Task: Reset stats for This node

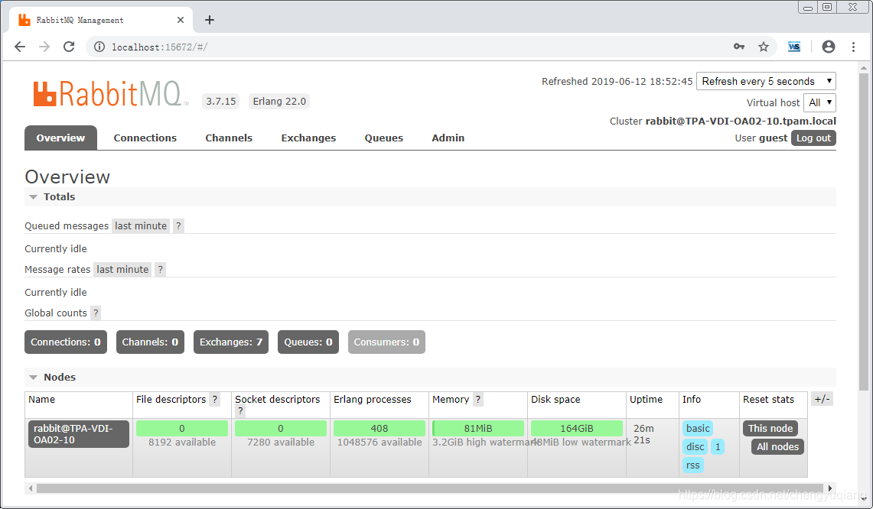Action: (770, 428)
